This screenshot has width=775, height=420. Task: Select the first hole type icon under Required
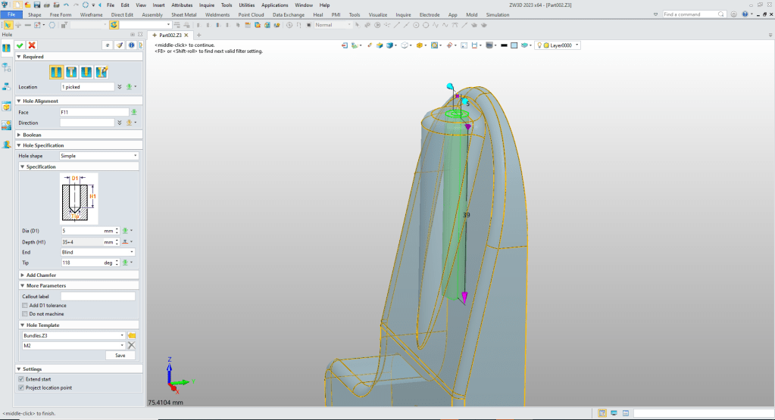coord(56,72)
